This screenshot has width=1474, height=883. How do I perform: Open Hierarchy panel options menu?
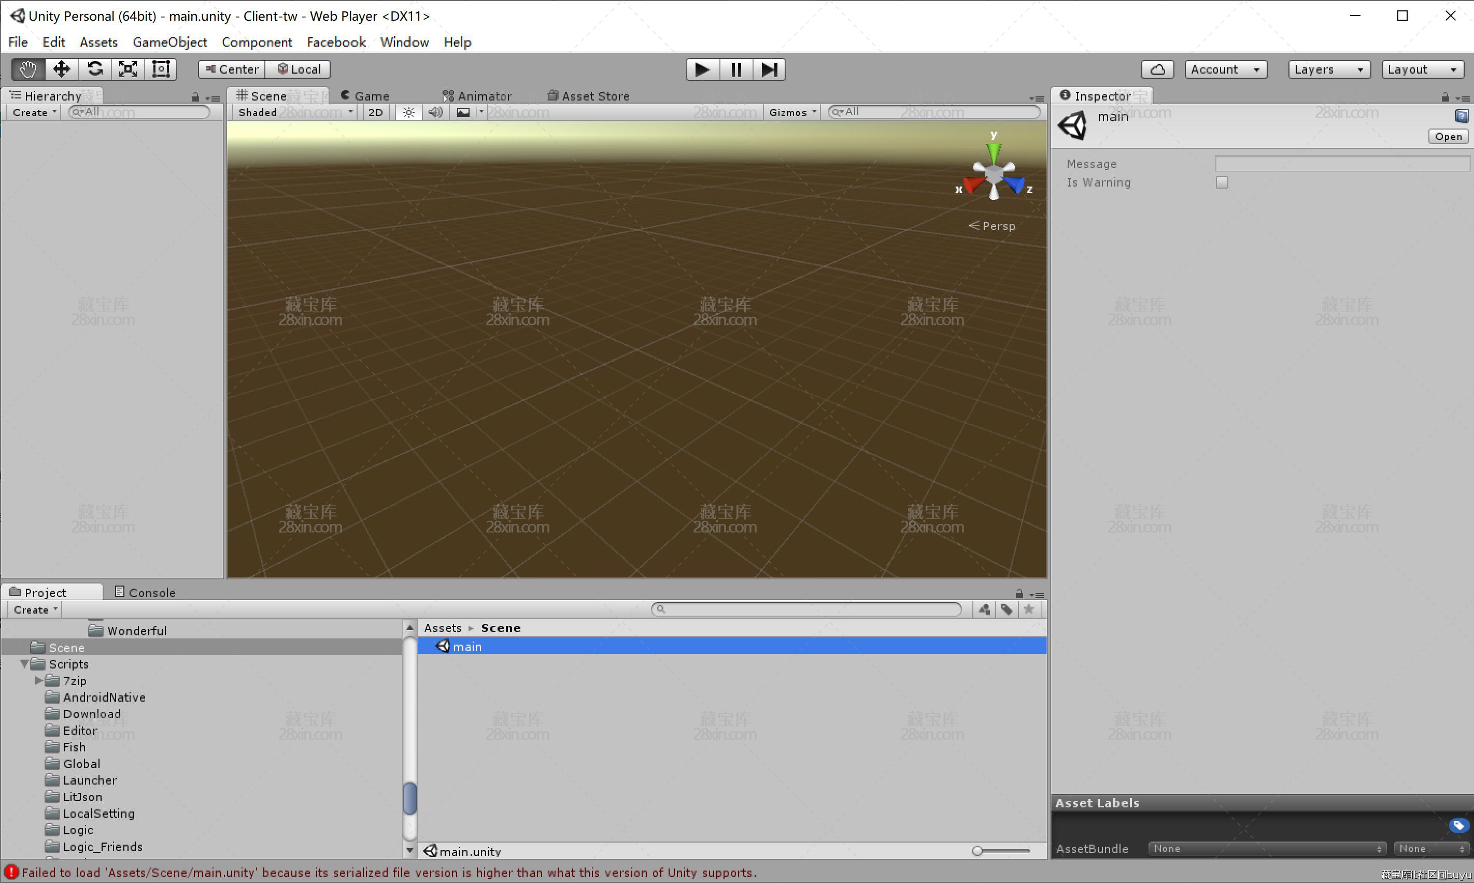[212, 98]
